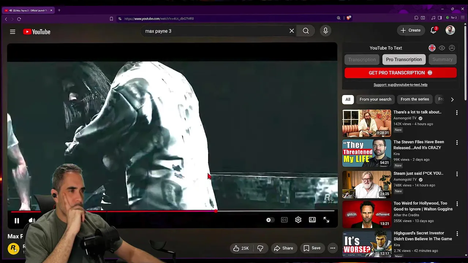
Task: Select the Pro Transcription tab
Action: [404, 60]
